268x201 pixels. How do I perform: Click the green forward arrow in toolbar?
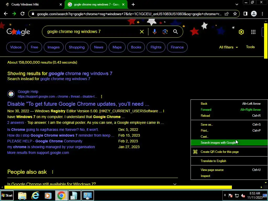14,14
